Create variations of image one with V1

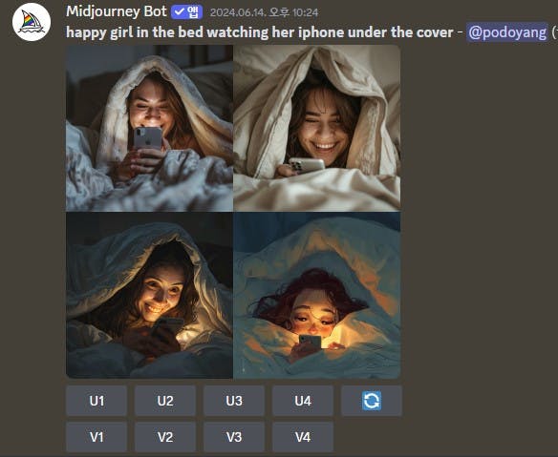coord(97,437)
